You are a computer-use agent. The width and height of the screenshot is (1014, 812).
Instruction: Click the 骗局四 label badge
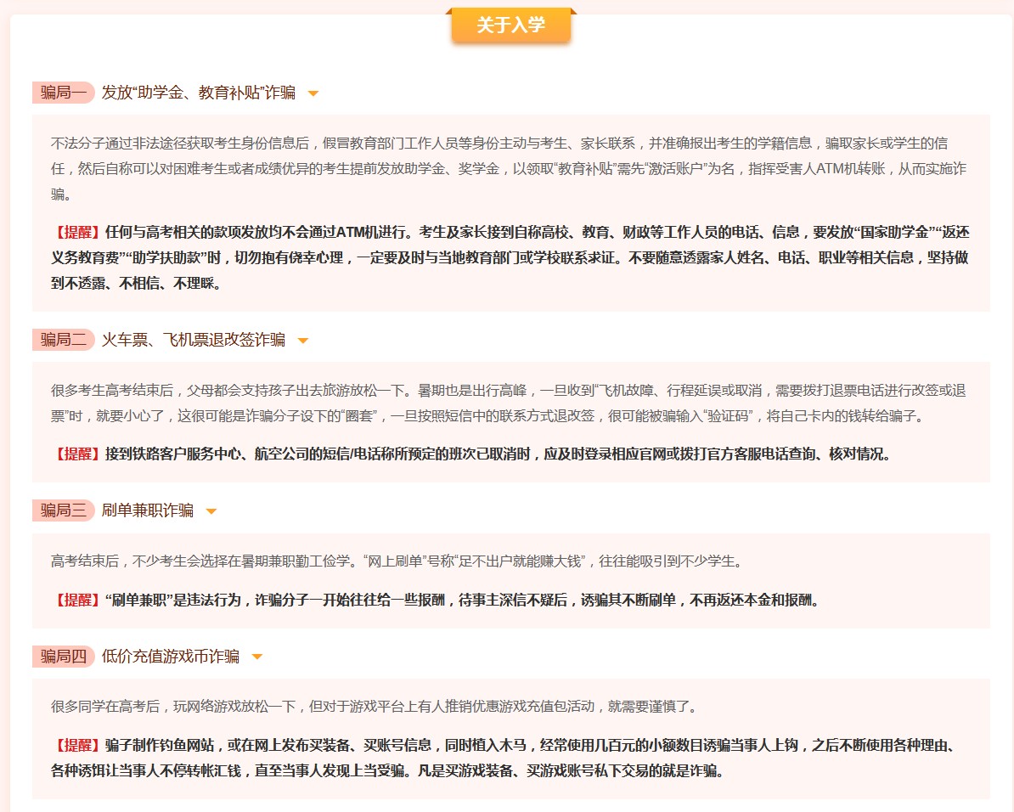tap(64, 656)
